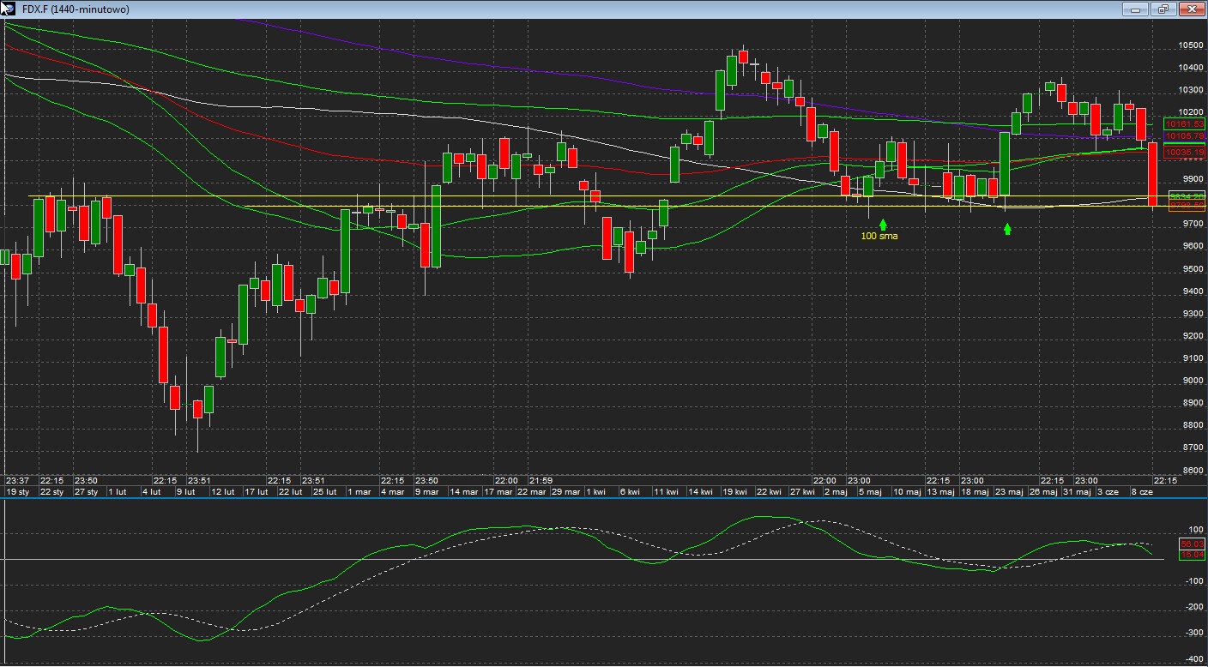Click green arrow marker near 23 maj
This screenshot has height=667, width=1208.
(x=1007, y=229)
